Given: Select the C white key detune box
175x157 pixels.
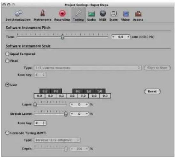Looking at the screenshot, I should click(39, 96).
